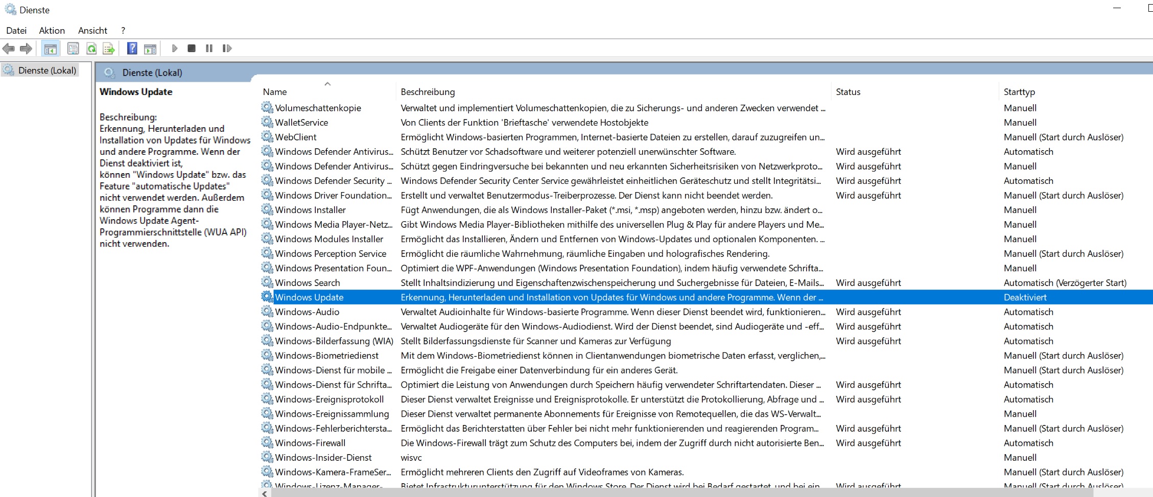
Task: Click the Wird ausgeführt status of Windows-Firewall
Action: coord(868,443)
